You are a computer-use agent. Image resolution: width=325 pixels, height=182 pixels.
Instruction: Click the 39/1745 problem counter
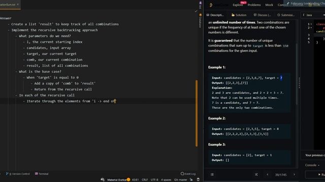point(281,175)
